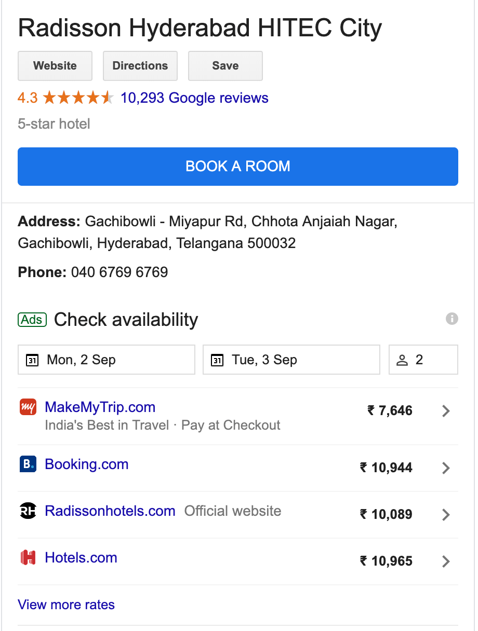Open the Website button
478x631 pixels.
click(55, 66)
